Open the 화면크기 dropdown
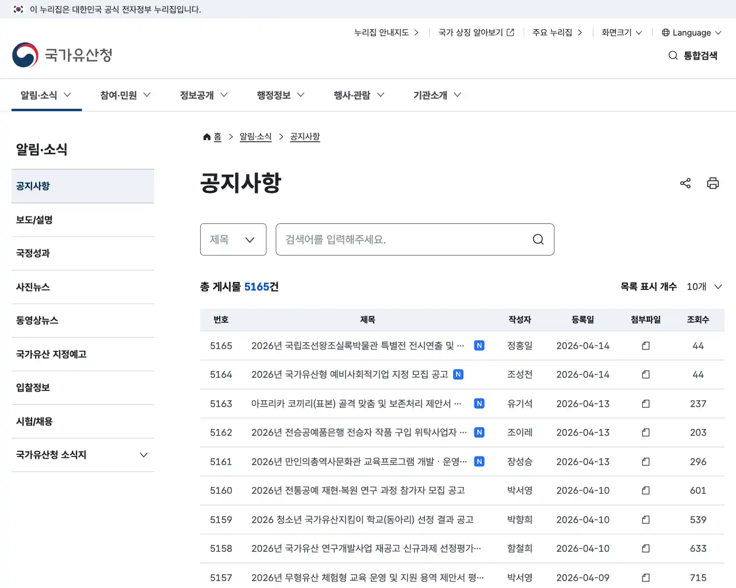The image size is (736, 588). coord(622,33)
